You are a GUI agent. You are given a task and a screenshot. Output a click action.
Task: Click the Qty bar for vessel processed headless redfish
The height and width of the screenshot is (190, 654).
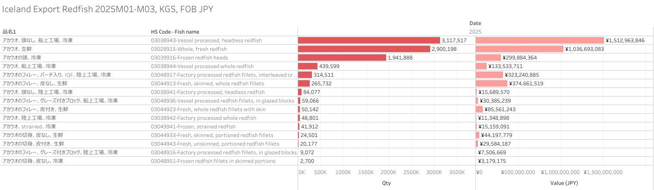coord(369,40)
